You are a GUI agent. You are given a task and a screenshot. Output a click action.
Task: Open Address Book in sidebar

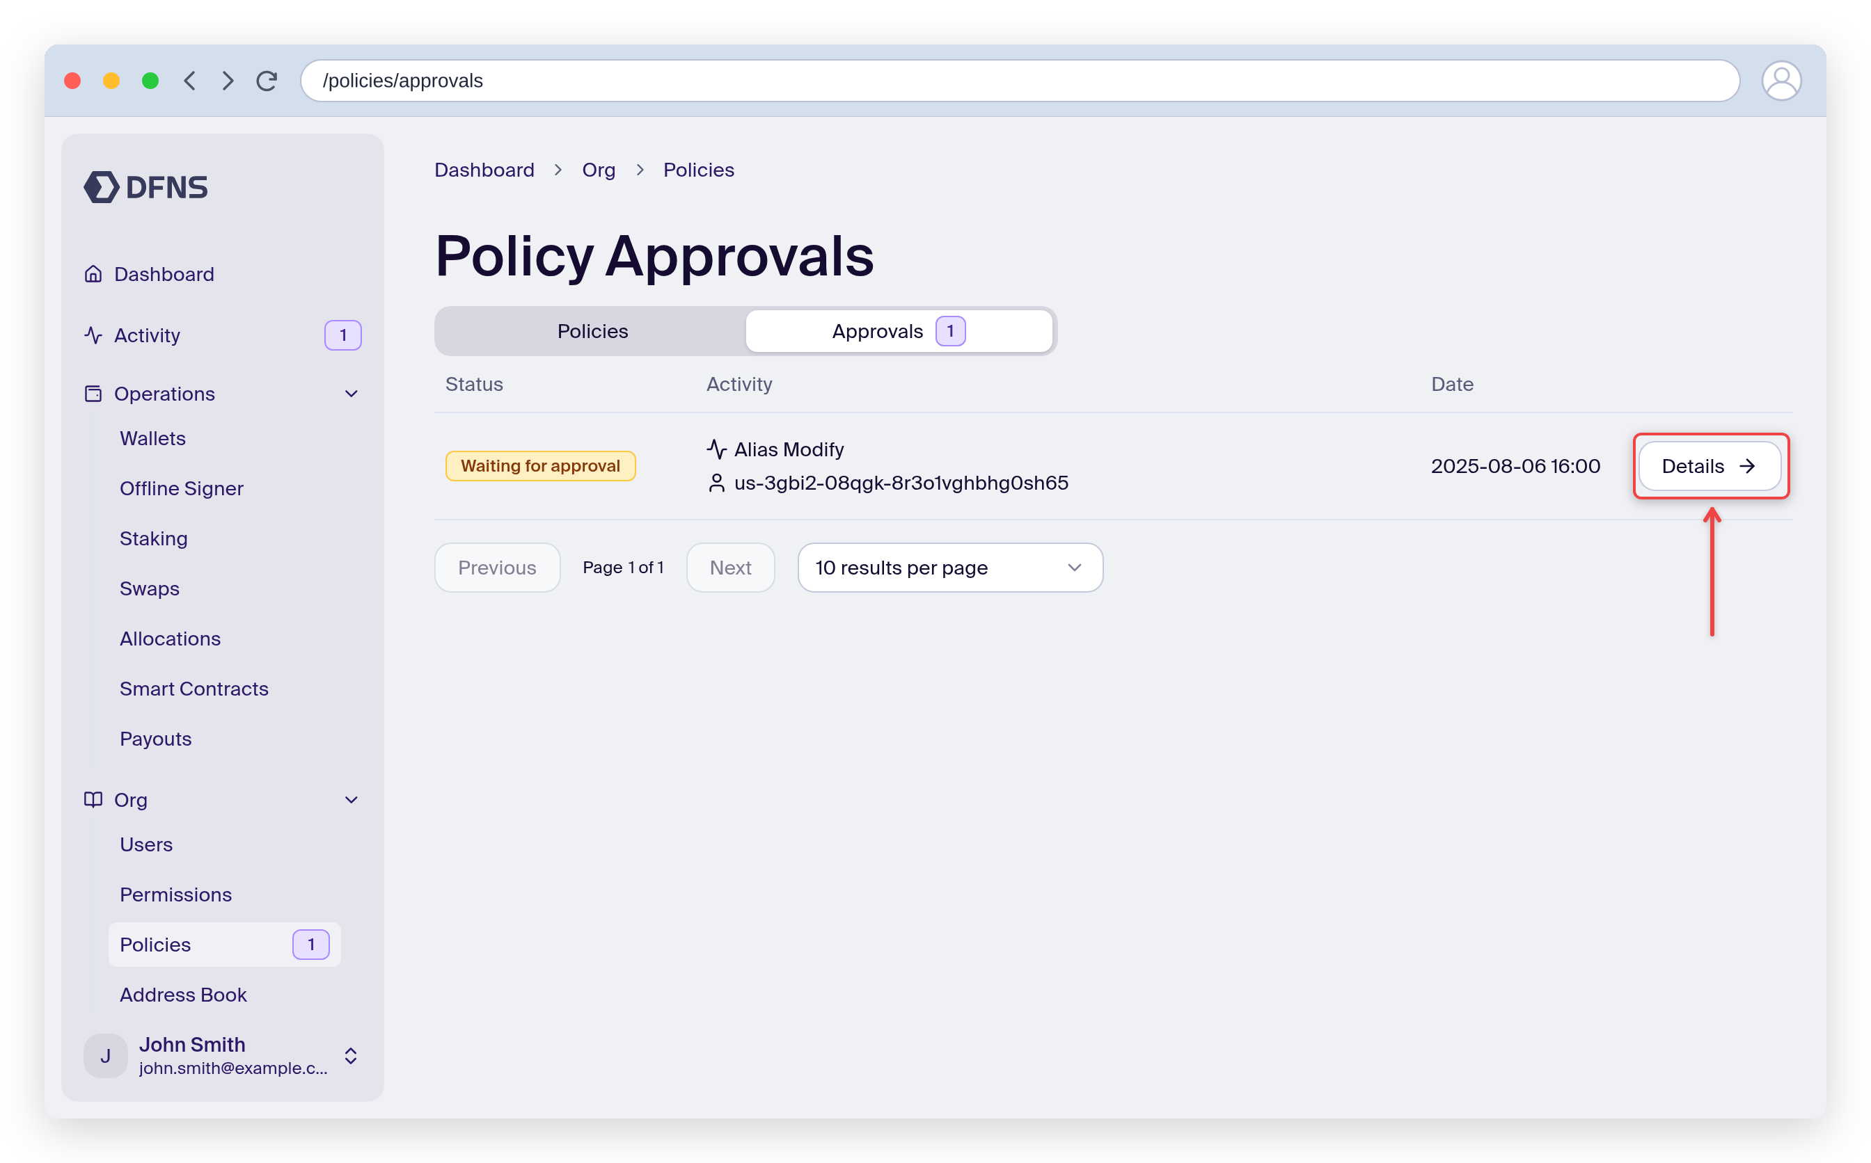tap(183, 995)
